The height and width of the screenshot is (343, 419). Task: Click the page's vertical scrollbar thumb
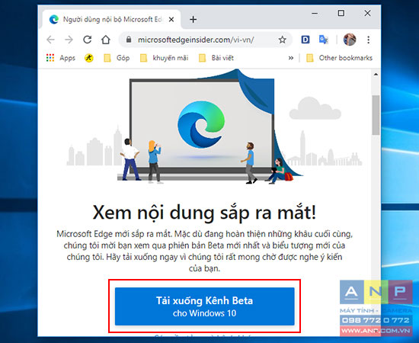(x=376, y=115)
